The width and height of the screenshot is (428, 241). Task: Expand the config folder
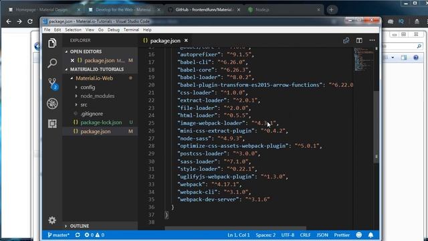(x=100, y=87)
